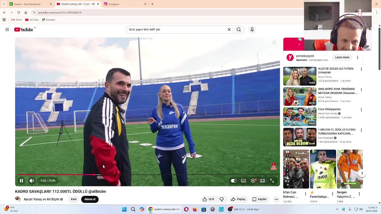Image resolution: width=381 pixels, height=214 pixels.
Task: Mute the tab audio speaker icon
Action: point(93,4)
